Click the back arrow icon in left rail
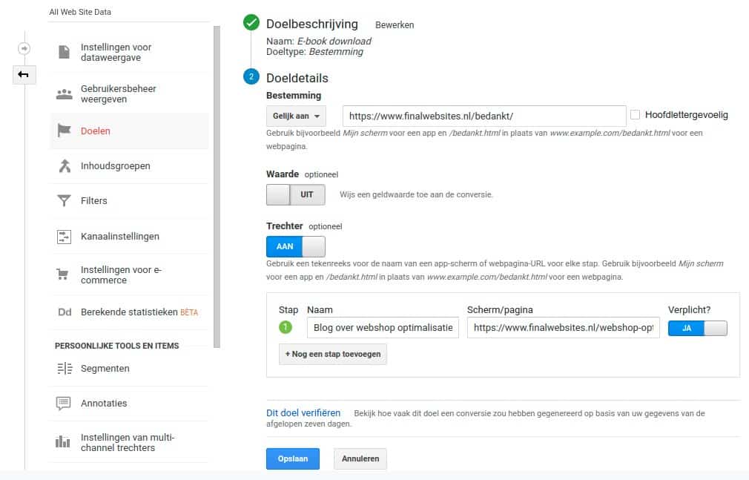This screenshot has height=480, width=749. (24, 74)
